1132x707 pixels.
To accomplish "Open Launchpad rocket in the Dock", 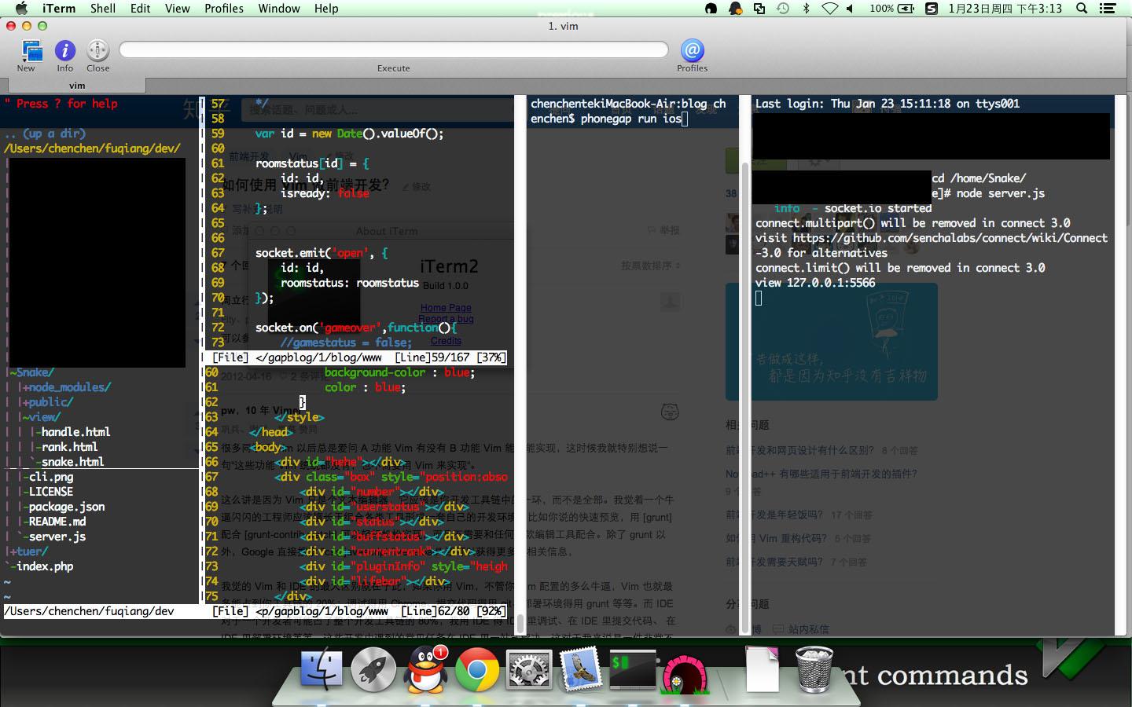I will click(373, 669).
